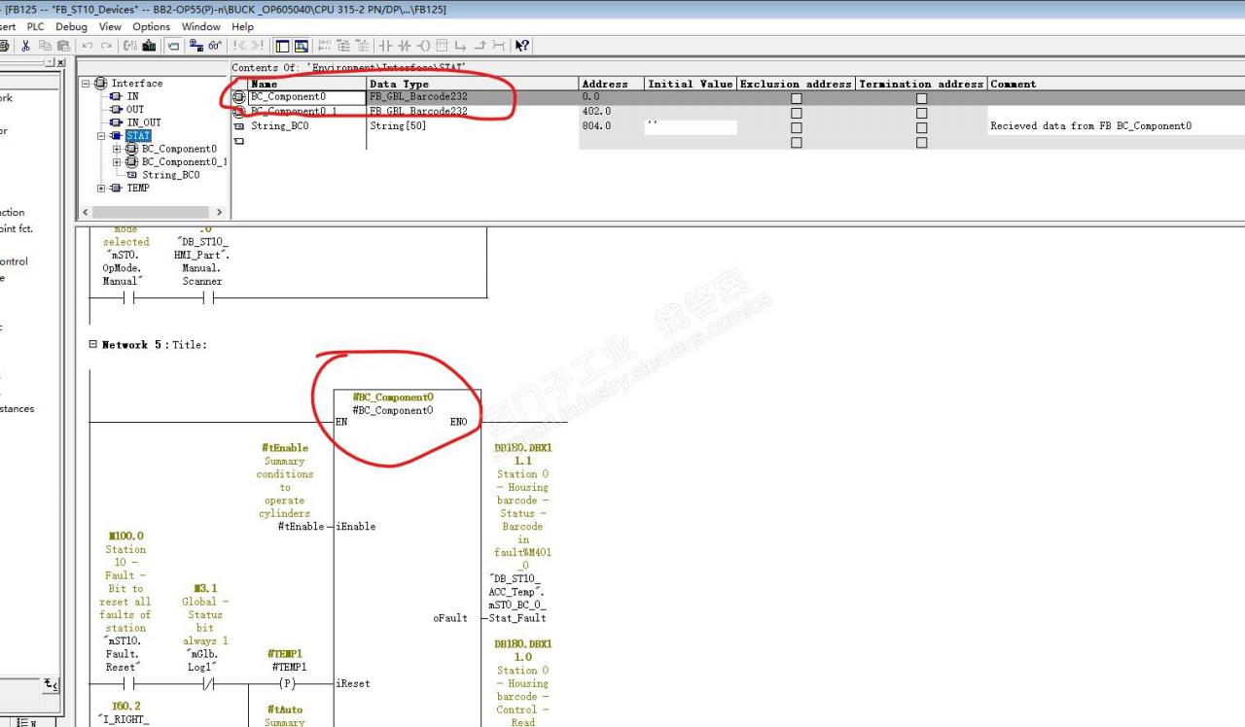1245x727 pixels.
Task: Tick Exclusion address for BC_Component0_1 row
Action: click(797, 113)
